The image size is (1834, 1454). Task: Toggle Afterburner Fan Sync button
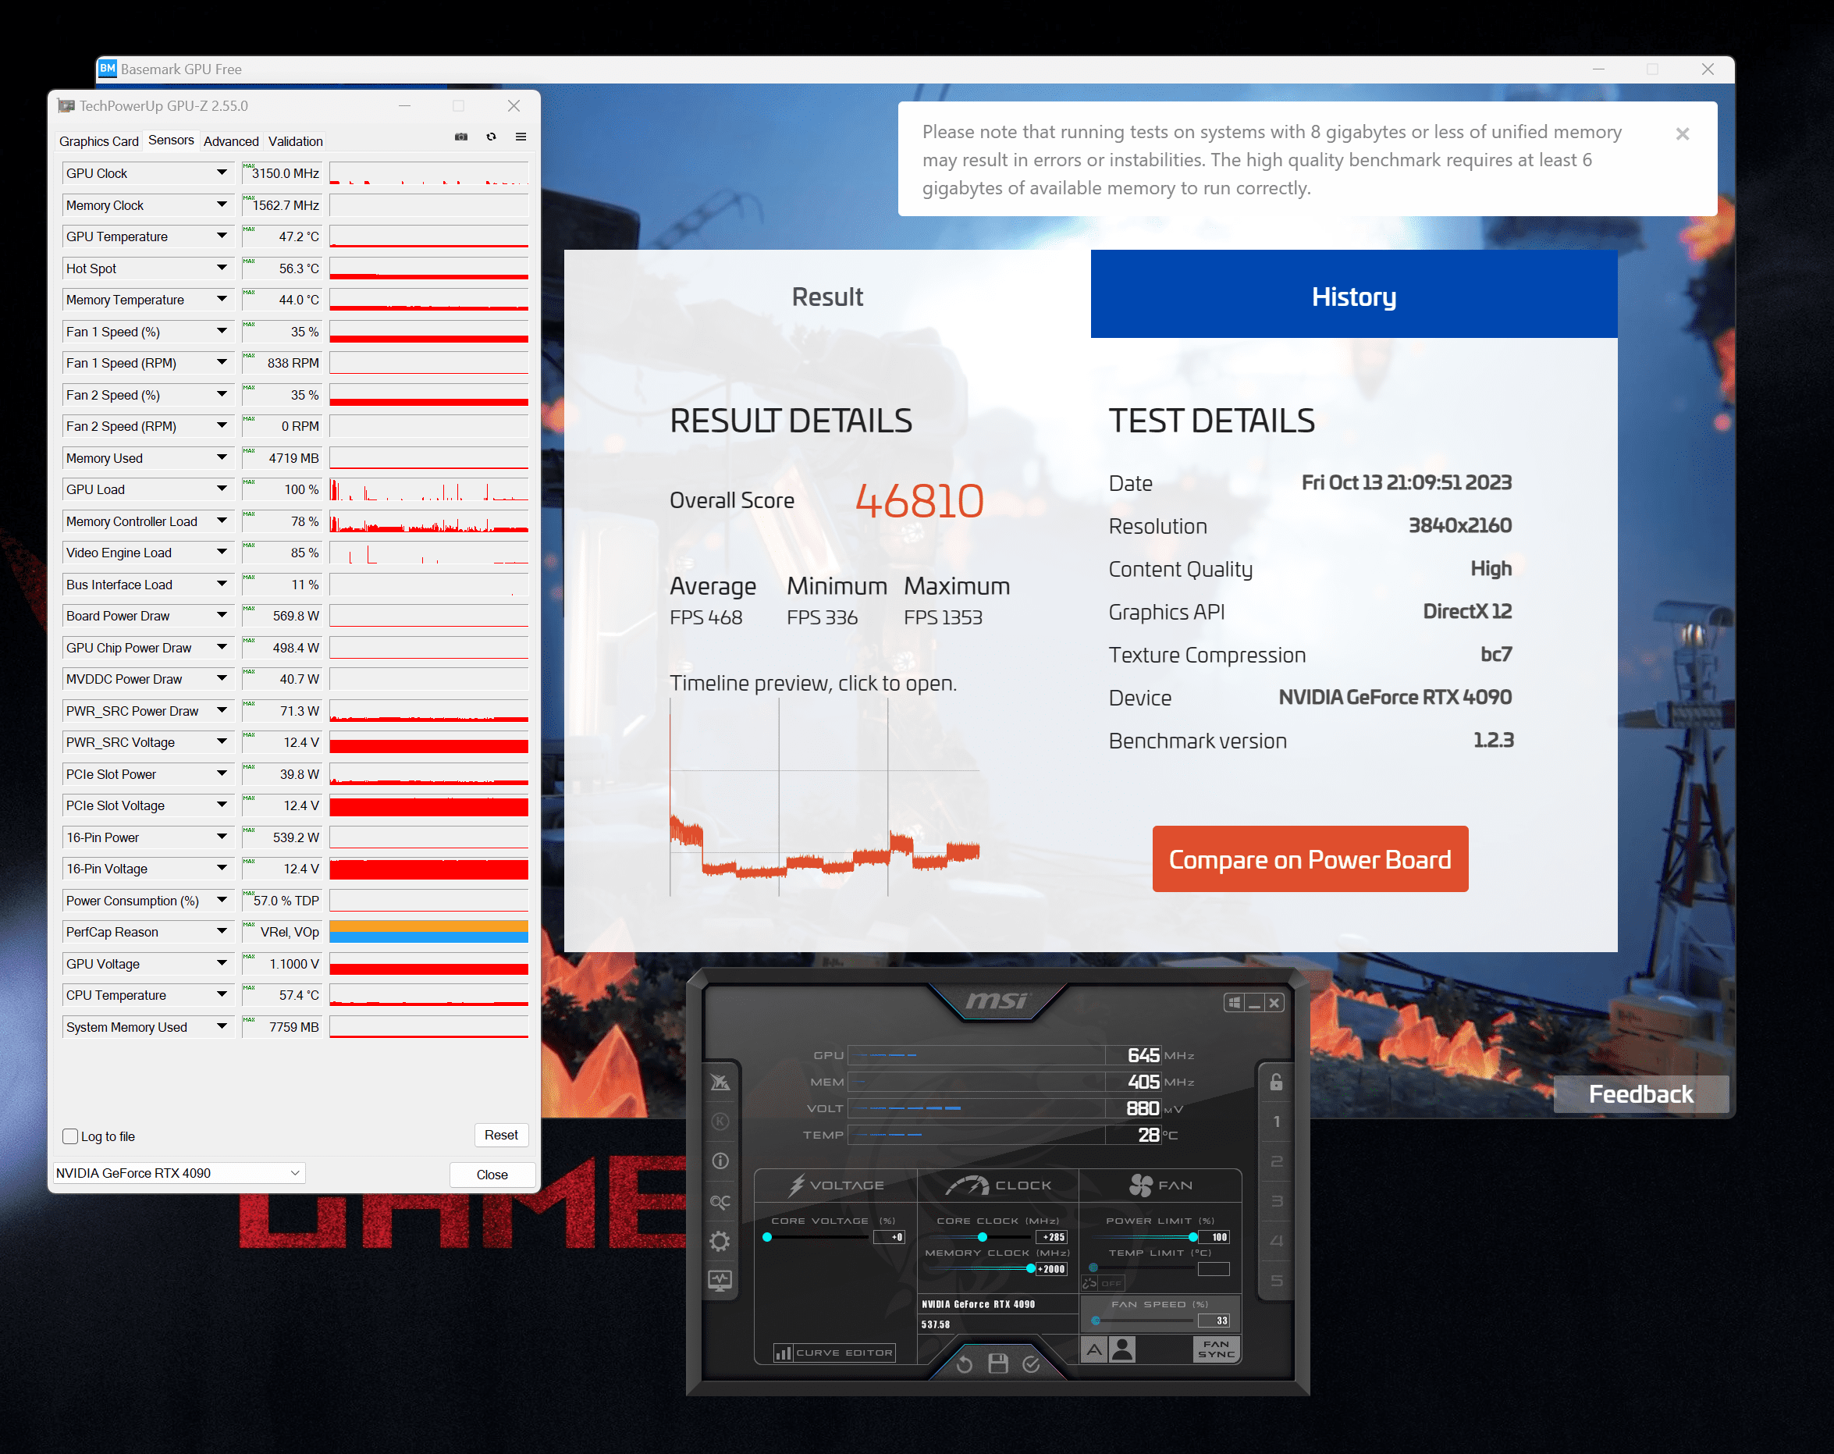tap(1217, 1349)
